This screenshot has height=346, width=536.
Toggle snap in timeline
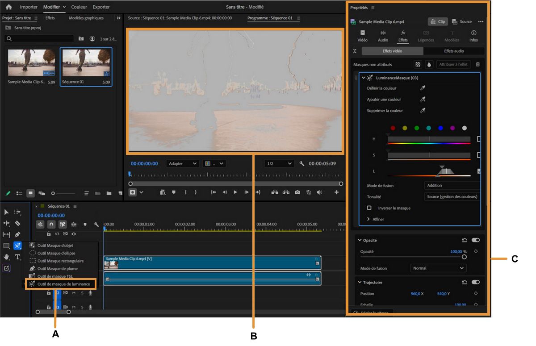[x=51, y=224]
